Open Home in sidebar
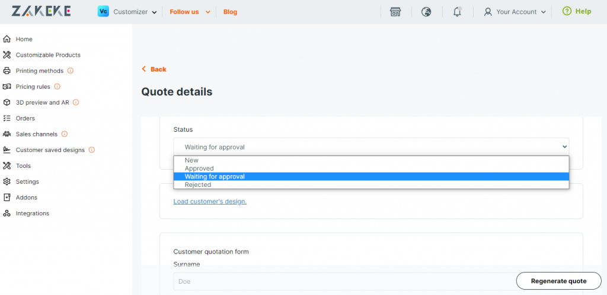 pyautogui.click(x=24, y=39)
